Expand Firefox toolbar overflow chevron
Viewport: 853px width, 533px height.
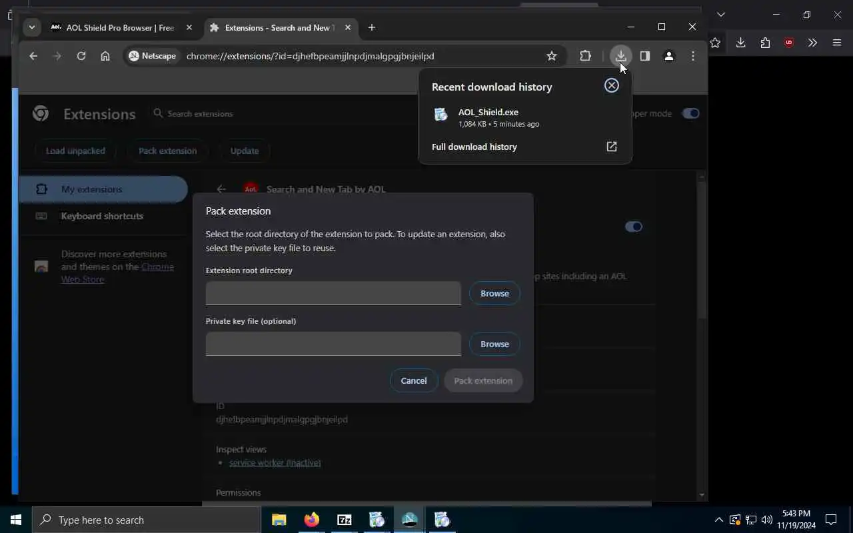coord(812,43)
